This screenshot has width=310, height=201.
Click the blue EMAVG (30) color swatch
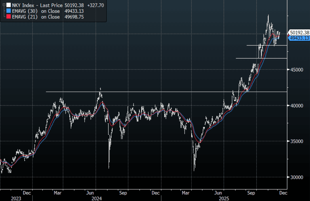click(8, 11)
